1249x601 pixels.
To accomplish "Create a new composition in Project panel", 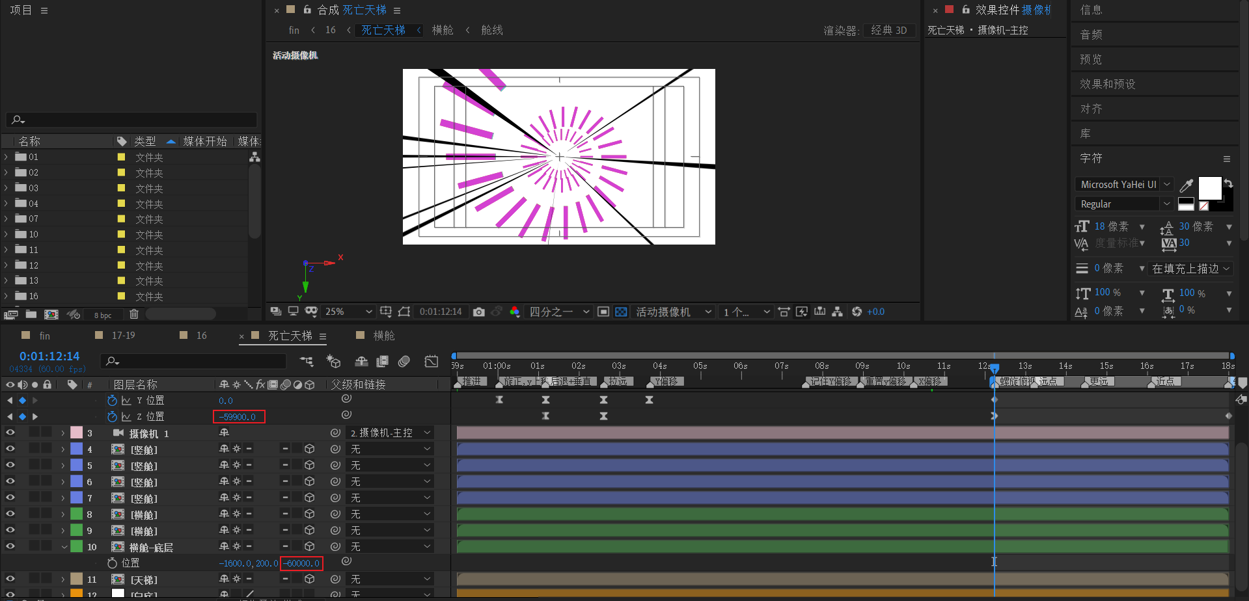I will pyautogui.click(x=51, y=315).
